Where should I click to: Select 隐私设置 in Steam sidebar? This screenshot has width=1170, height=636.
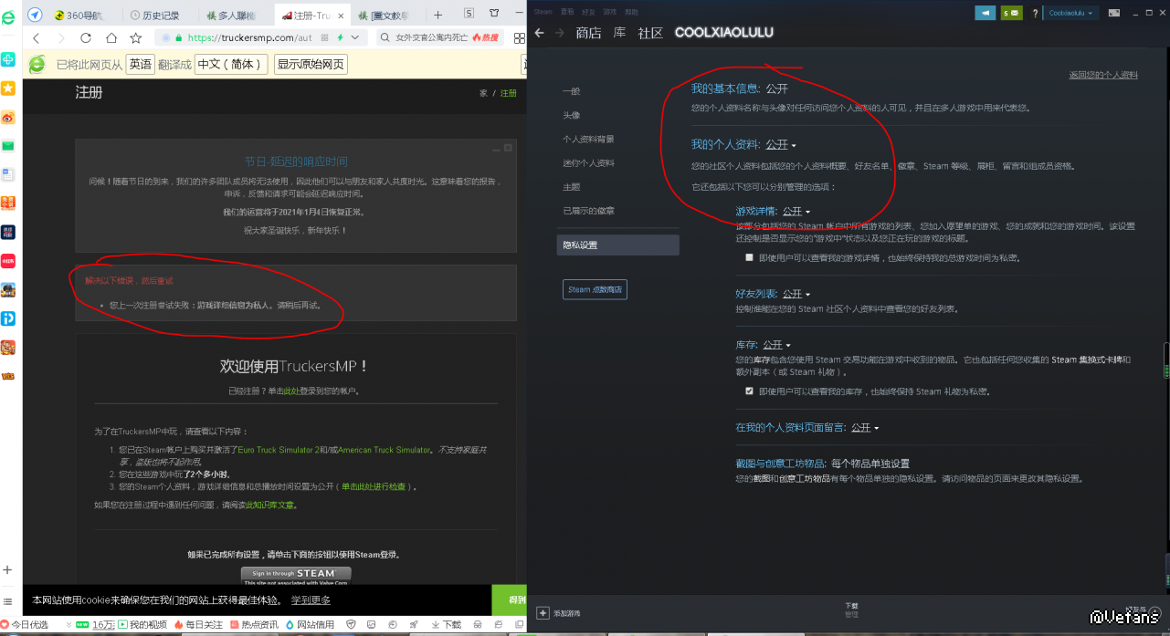(x=617, y=245)
